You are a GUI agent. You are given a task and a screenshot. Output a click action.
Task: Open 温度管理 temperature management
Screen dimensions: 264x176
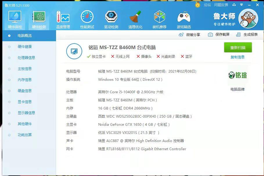63,19
